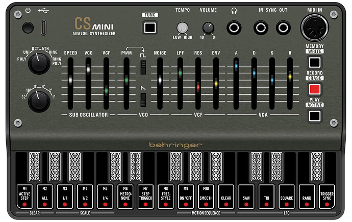
Task: Click the PLAY ACTIVE button
Action: [315, 116]
